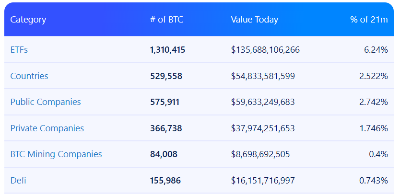Click the 6.24% percentage cell
The width and height of the screenshot is (400, 195).
pos(376,50)
